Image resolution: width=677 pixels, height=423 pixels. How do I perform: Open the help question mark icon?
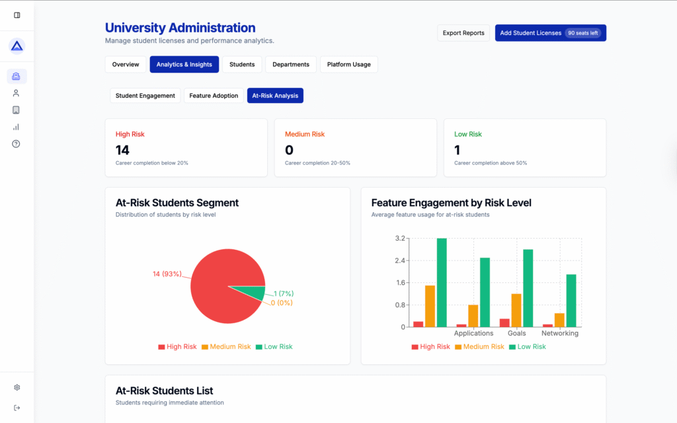tap(17, 144)
